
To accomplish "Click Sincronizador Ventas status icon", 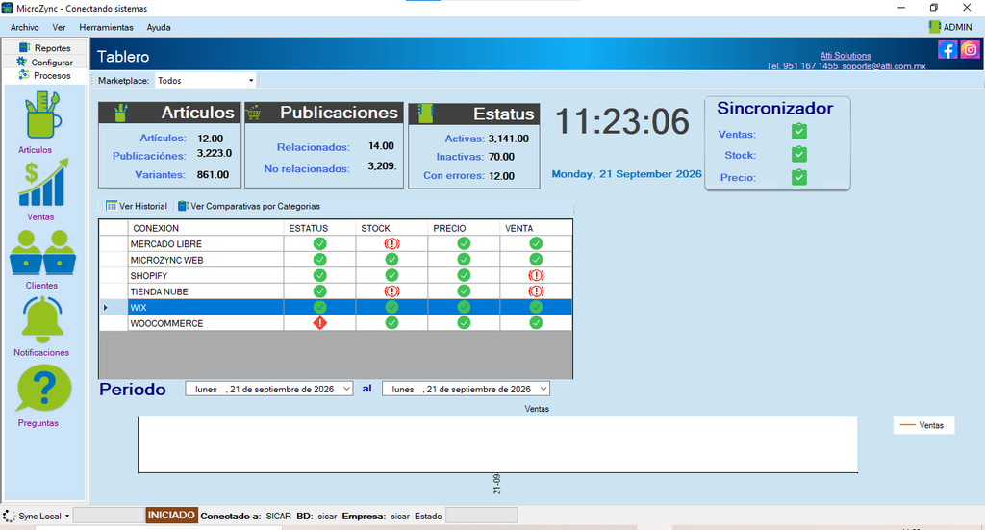I will (x=799, y=131).
